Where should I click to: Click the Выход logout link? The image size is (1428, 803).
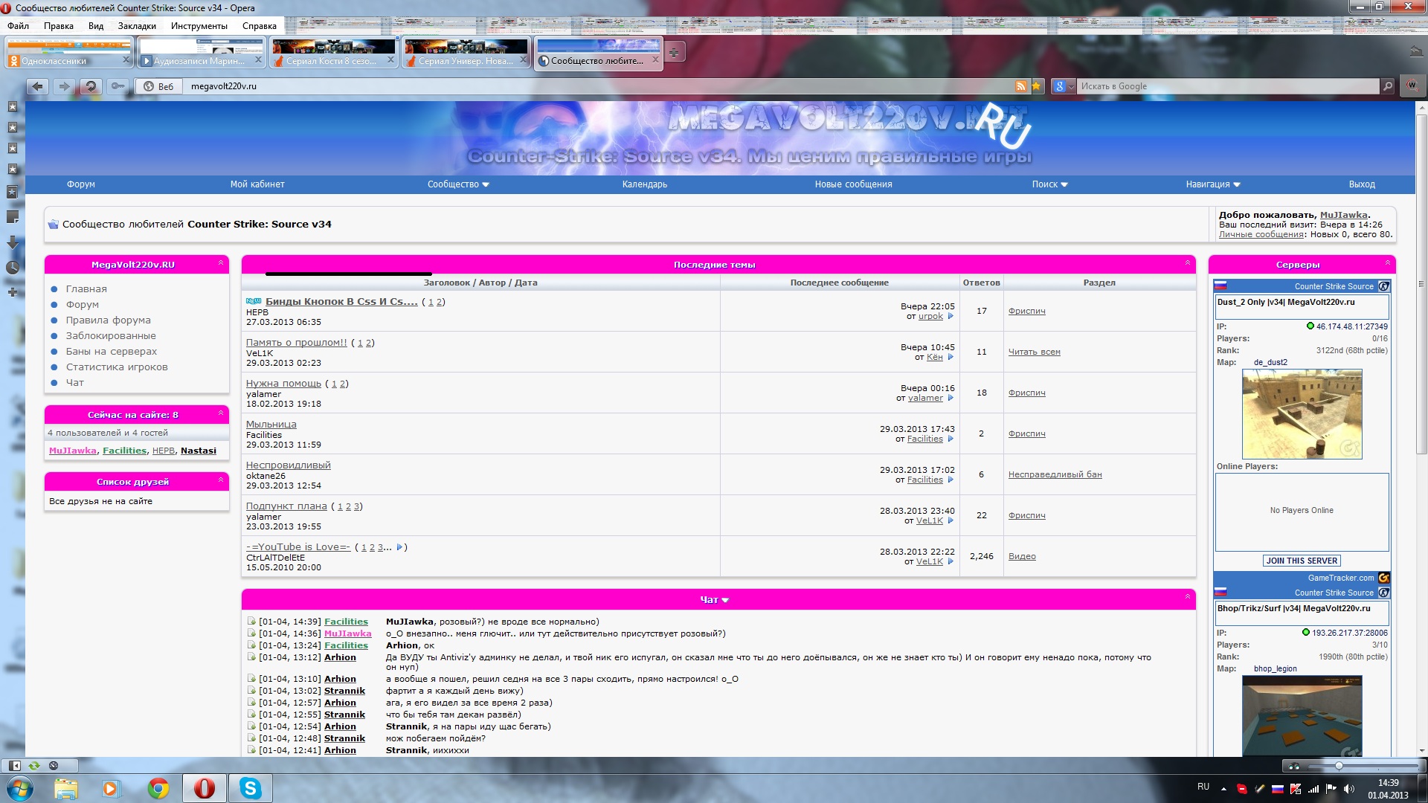click(1362, 184)
